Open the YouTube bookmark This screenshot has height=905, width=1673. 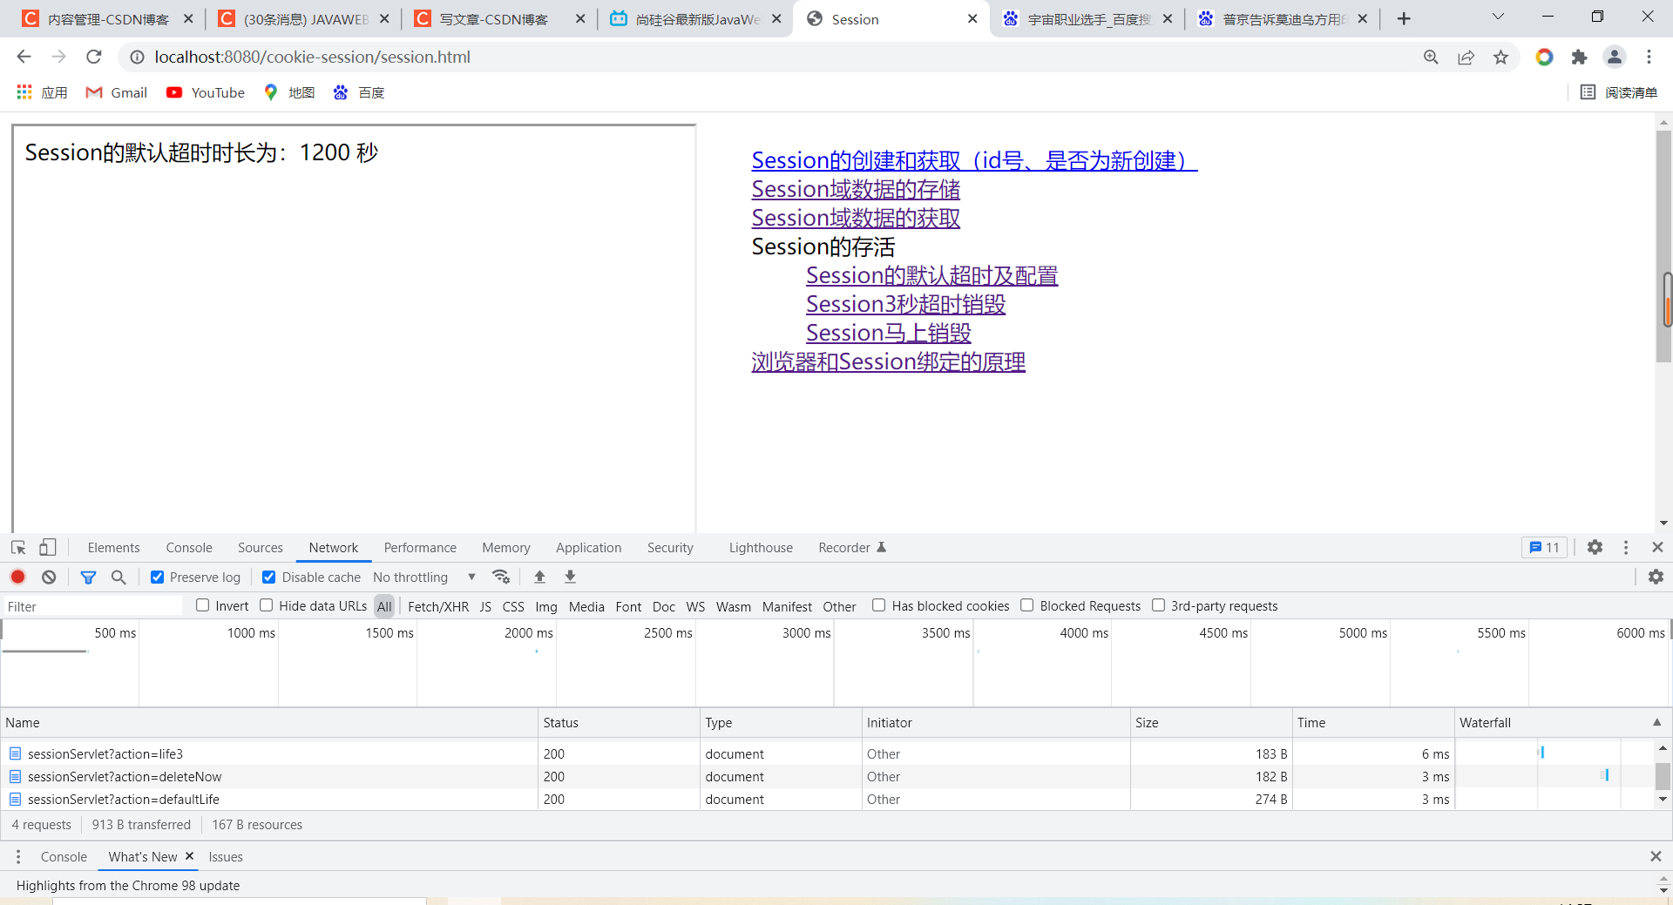206,92
